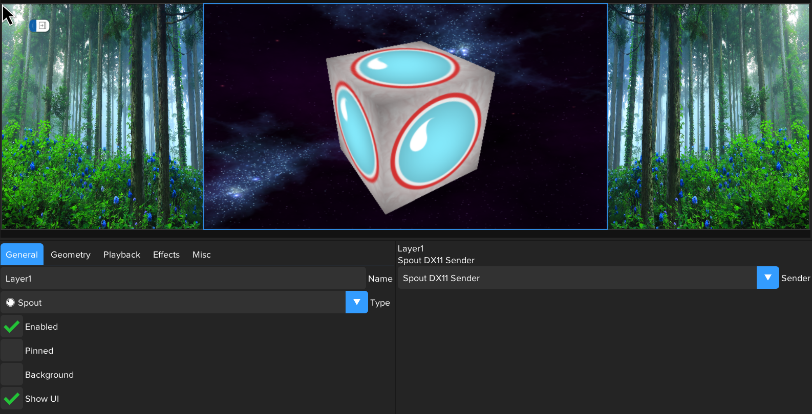Go to the Effects tab
The image size is (812, 414).
[x=166, y=255]
